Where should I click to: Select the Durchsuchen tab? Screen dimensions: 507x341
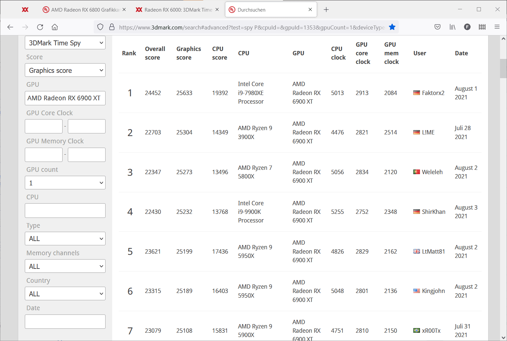pyautogui.click(x=271, y=10)
